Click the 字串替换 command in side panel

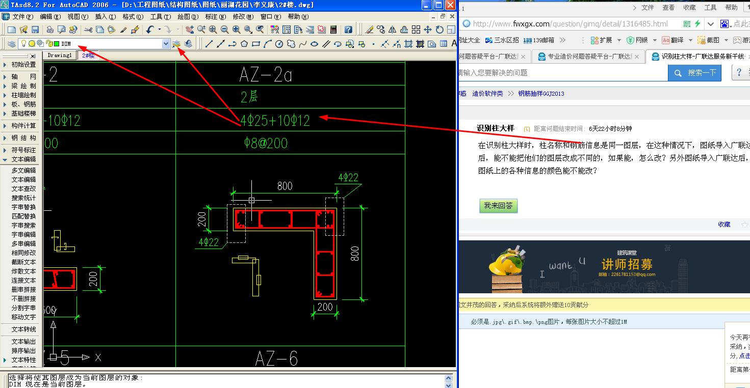pyautogui.click(x=24, y=207)
